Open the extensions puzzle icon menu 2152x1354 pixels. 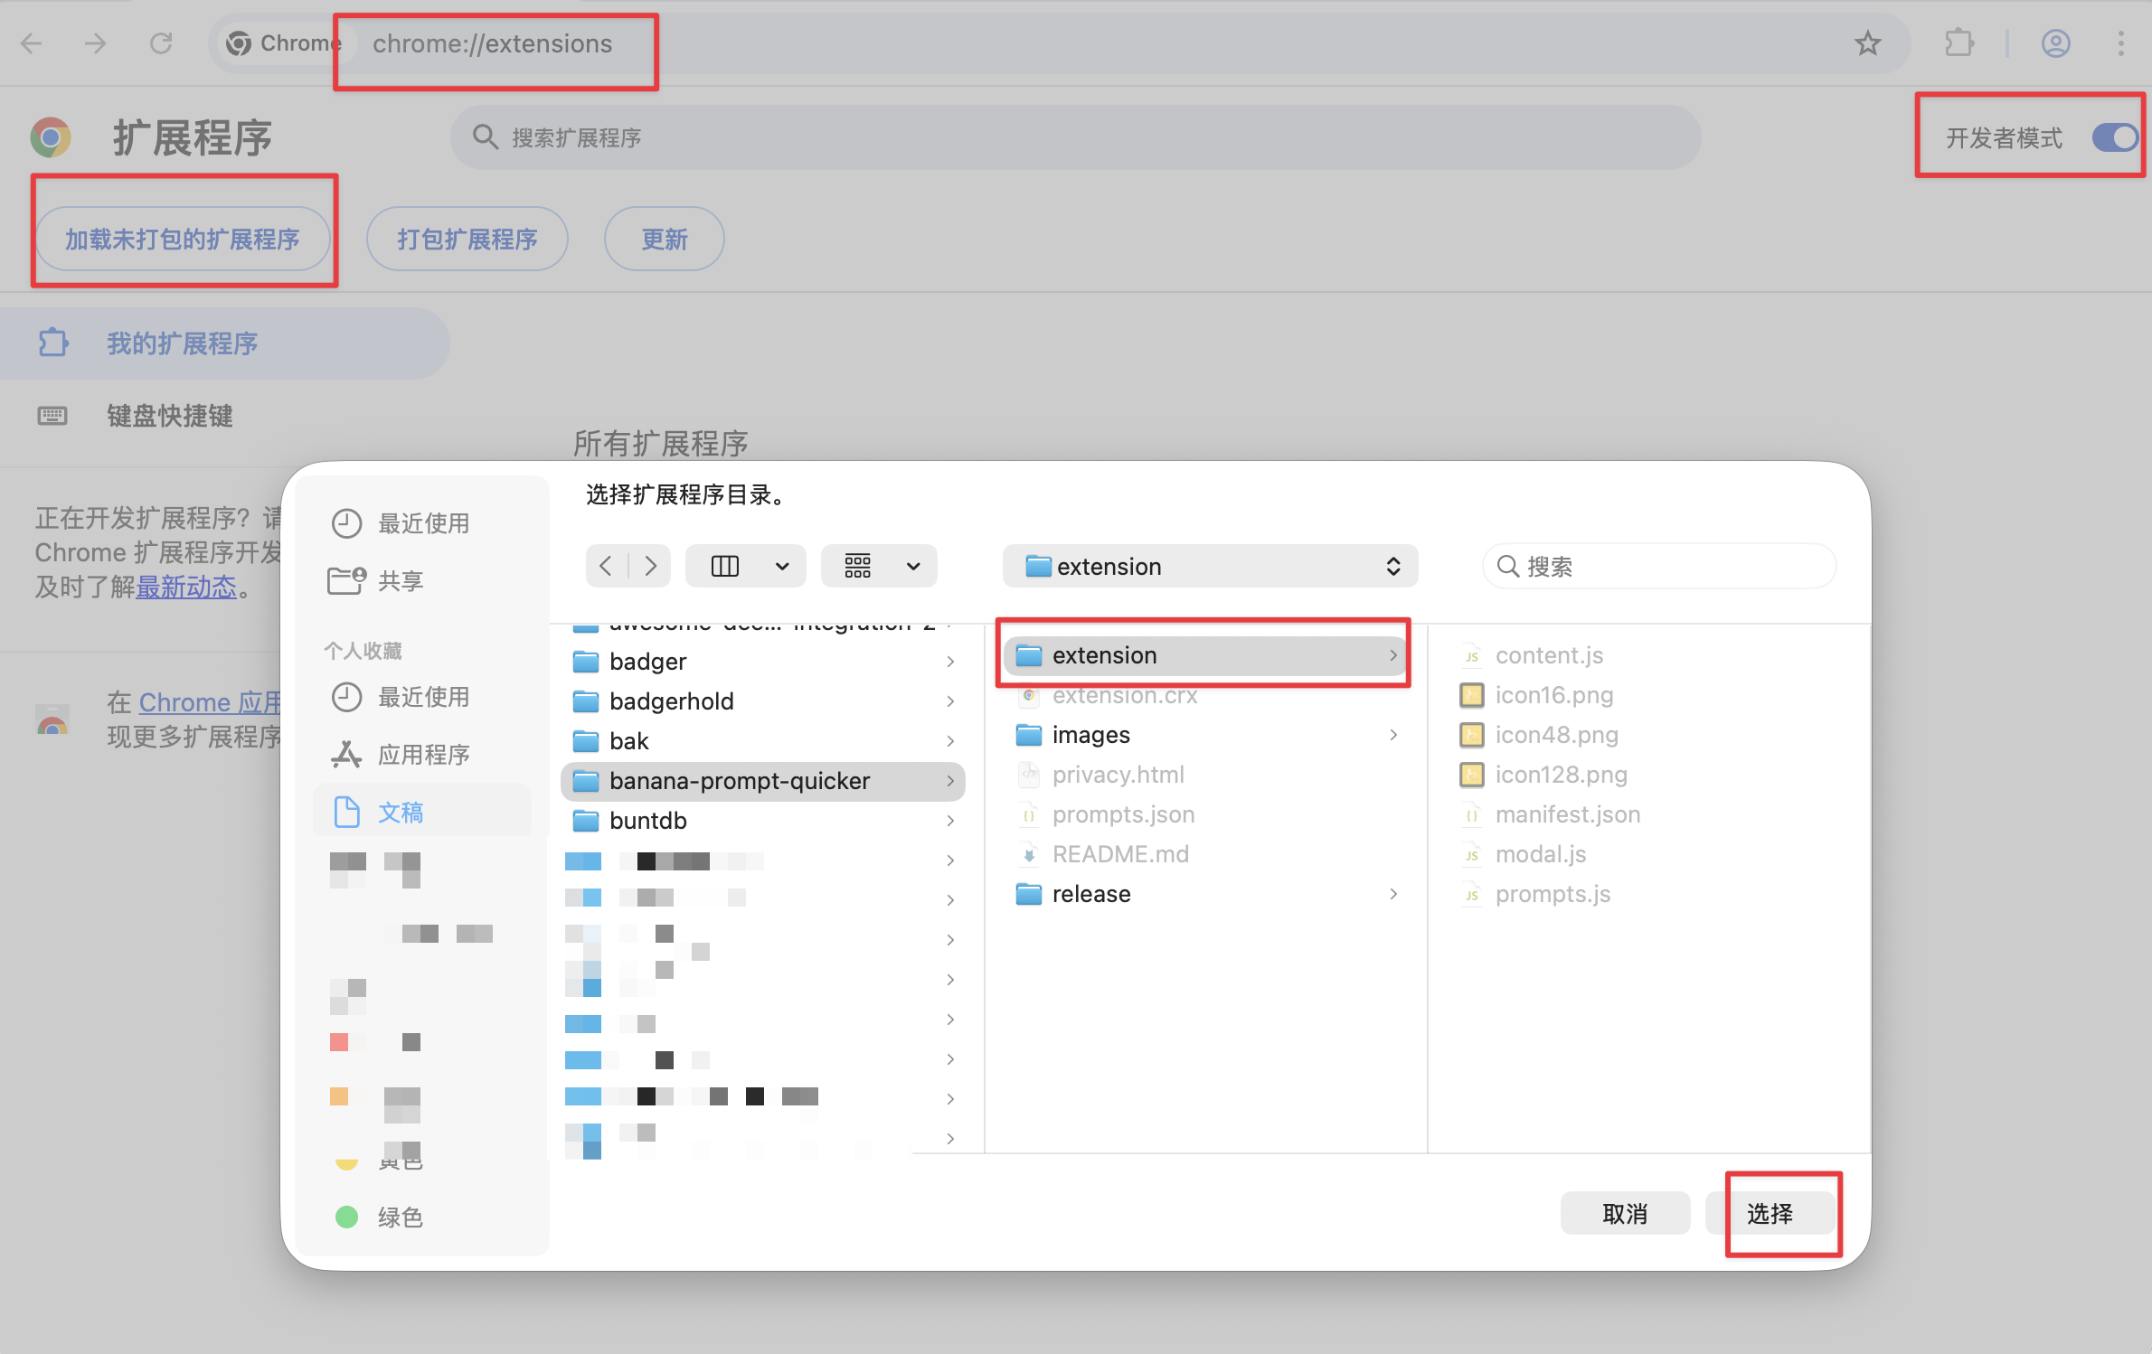coord(1958,43)
